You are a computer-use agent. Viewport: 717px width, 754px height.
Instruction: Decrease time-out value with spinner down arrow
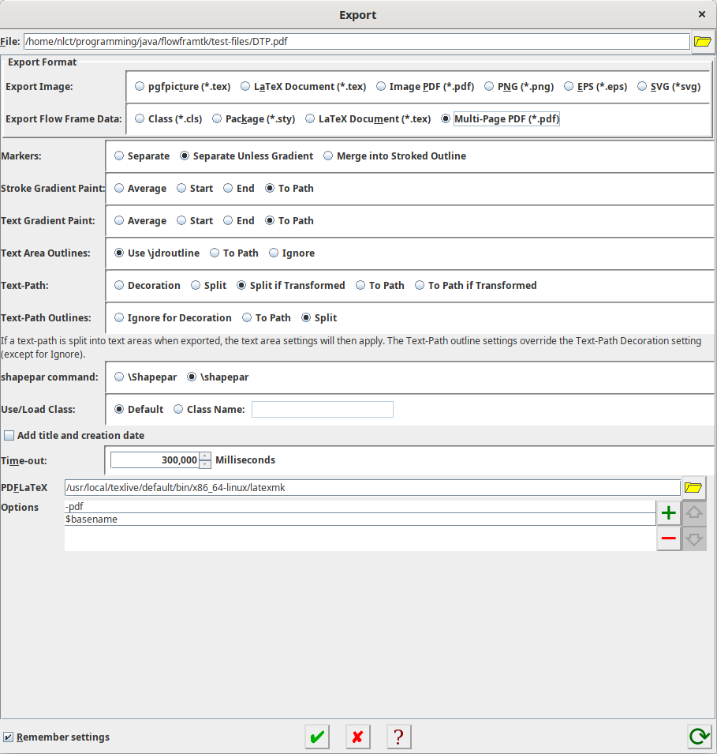[205, 464]
